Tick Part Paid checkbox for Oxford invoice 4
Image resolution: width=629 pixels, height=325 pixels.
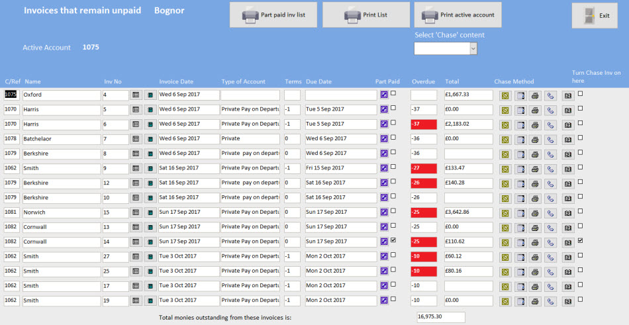(x=394, y=93)
